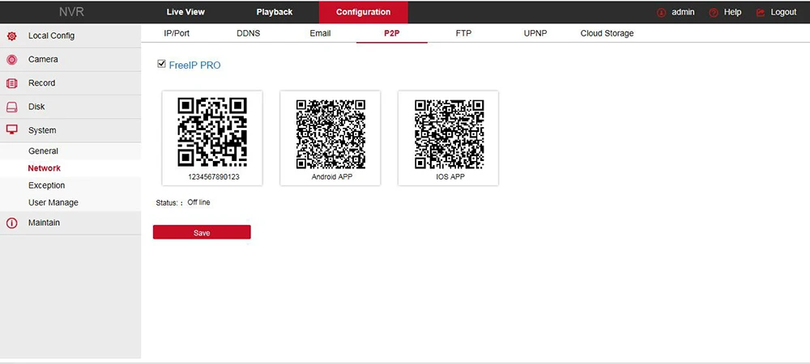Click the FreeIP PRO label

[194, 66]
